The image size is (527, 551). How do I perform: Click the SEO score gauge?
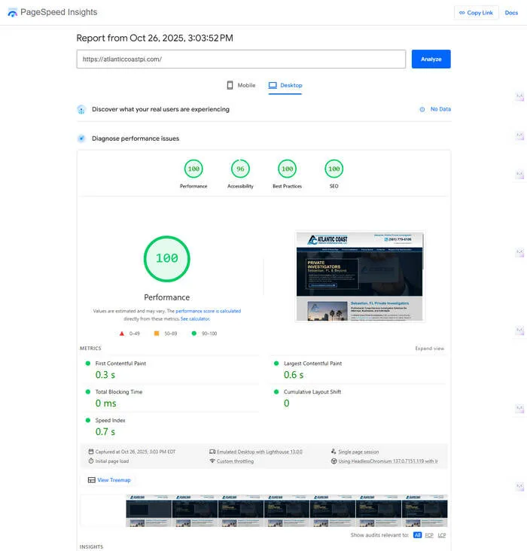[334, 169]
